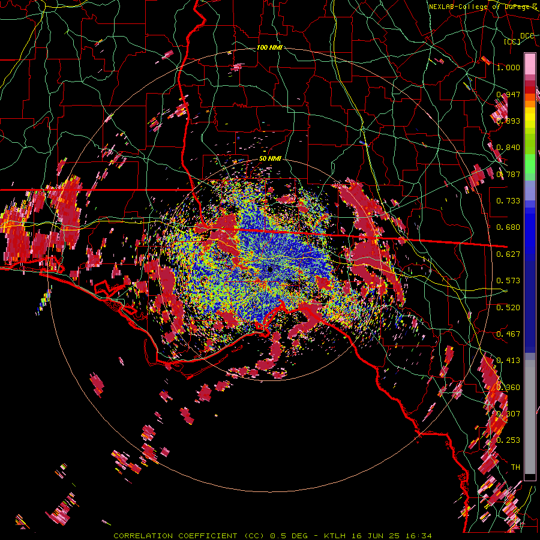Image resolution: width=540 pixels, height=540 pixels.
Task: Click the gray low-value segment of the color bar
Action: click(x=530, y=417)
